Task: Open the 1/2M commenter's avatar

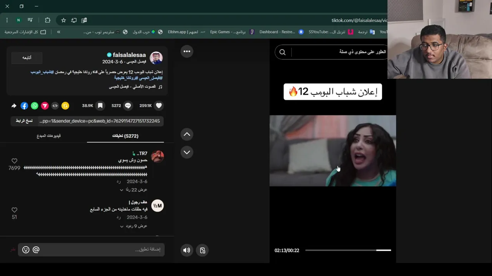Action: pos(158,206)
